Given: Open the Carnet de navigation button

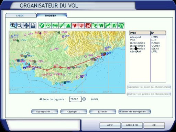Looking at the screenshot, I should [134, 112].
